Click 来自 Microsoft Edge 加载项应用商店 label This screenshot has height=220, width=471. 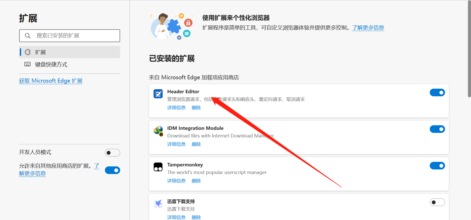194,77
